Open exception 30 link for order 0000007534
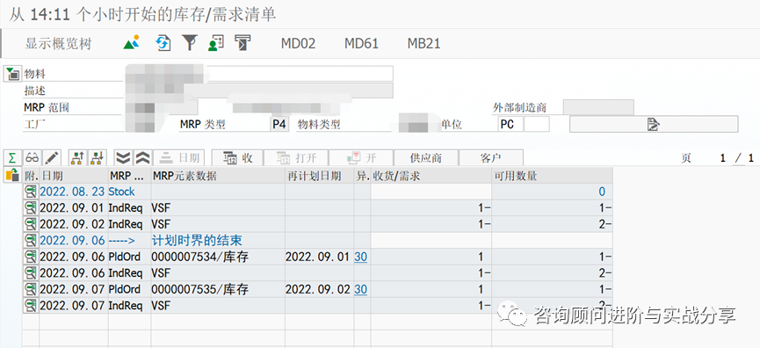This screenshot has width=760, height=348. (x=360, y=257)
